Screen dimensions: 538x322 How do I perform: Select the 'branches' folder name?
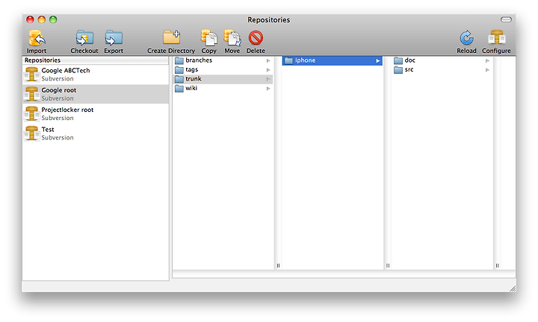[199, 60]
